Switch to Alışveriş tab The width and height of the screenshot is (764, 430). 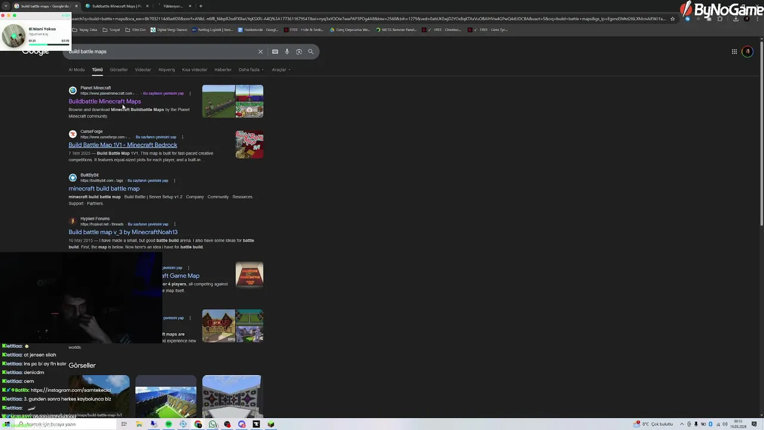pyautogui.click(x=167, y=69)
